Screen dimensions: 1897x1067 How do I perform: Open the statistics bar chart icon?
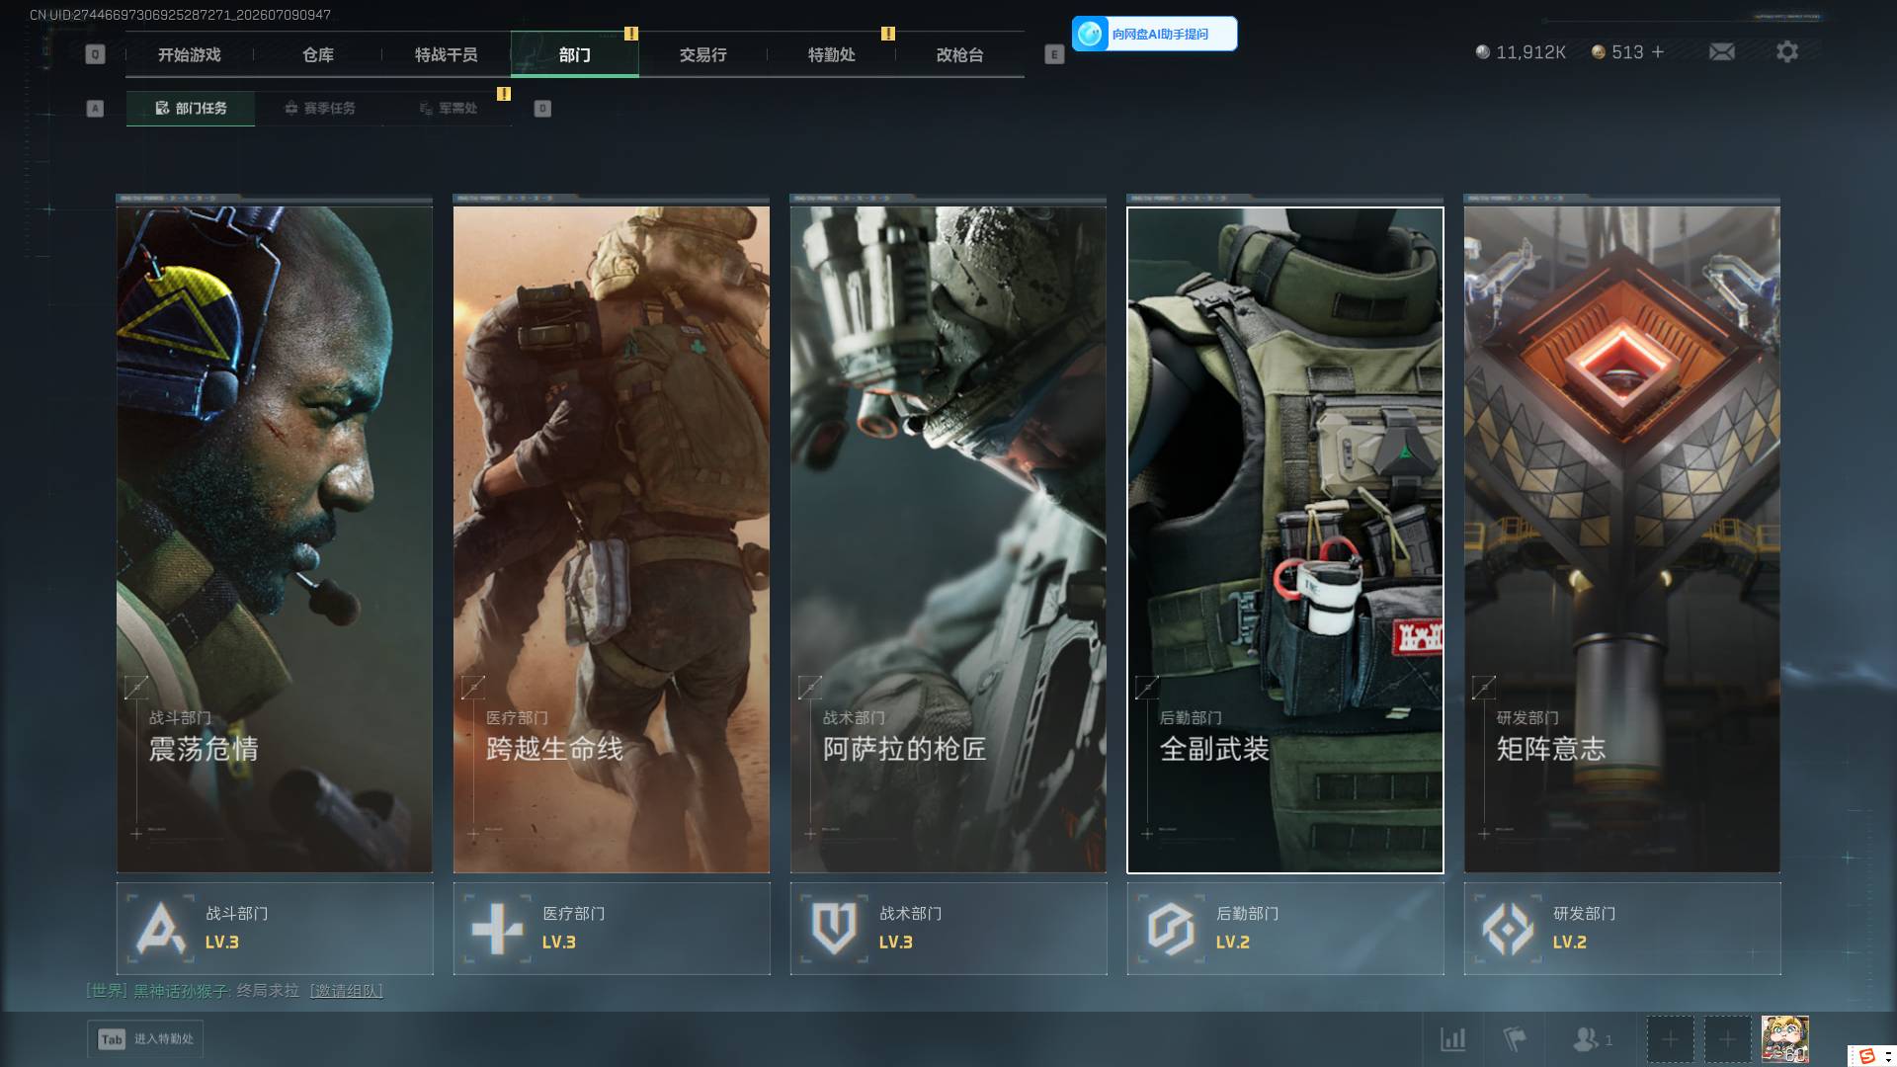point(1452,1039)
